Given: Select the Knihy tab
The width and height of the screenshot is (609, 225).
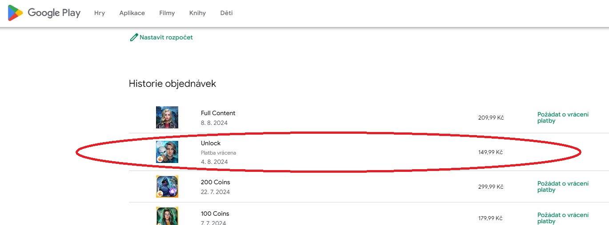Looking at the screenshot, I should pyautogui.click(x=197, y=13).
